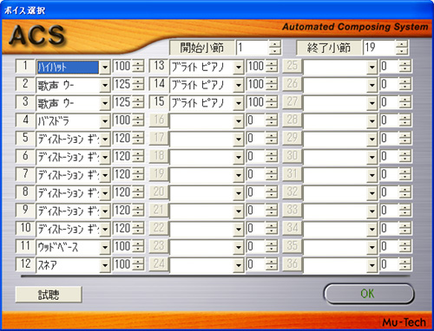This screenshot has width=434, height=331.
Task: Click the volume field of track 3
Action: tap(122, 102)
